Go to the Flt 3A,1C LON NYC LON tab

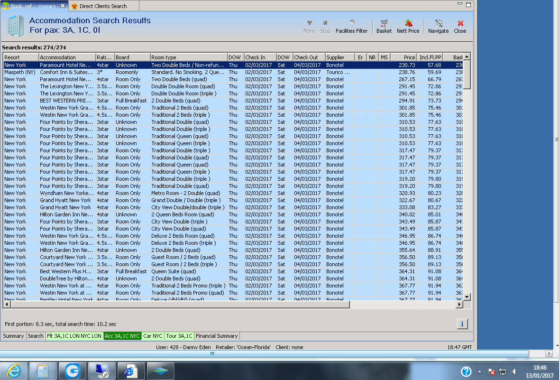(74, 336)
